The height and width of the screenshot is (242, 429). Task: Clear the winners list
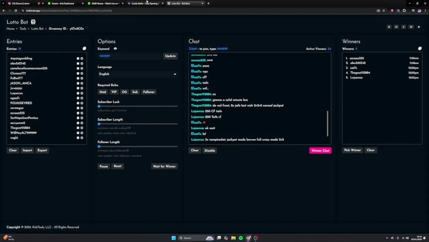(371, 150)
